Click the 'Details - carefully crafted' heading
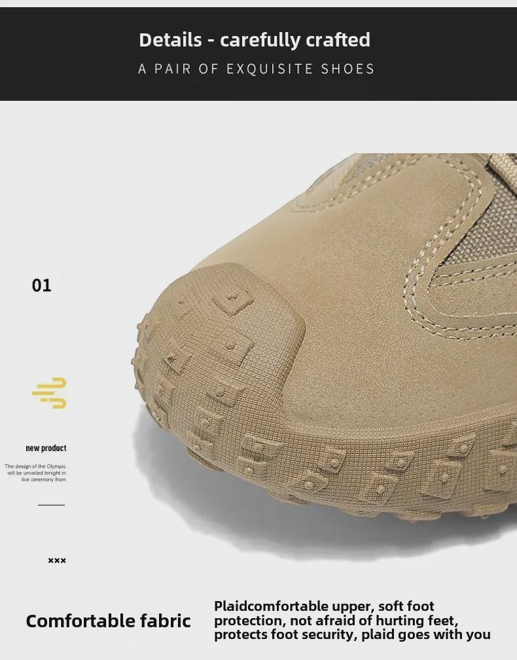The image size is (517, 660). click(255, 40)
